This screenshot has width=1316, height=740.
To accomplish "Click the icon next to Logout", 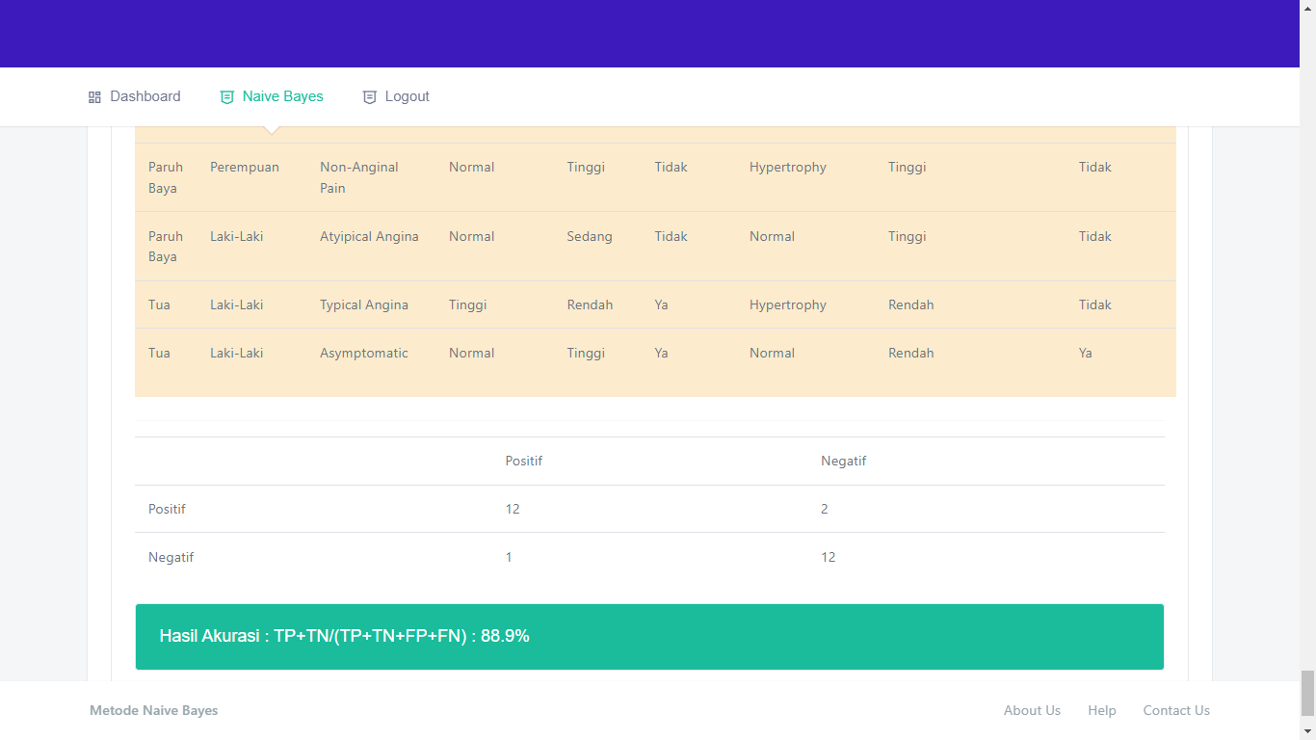I will coord(369,97).
